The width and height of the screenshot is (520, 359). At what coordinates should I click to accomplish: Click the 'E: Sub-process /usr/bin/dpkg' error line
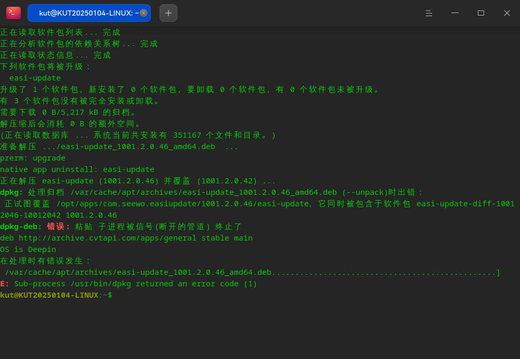coord(128,284)
